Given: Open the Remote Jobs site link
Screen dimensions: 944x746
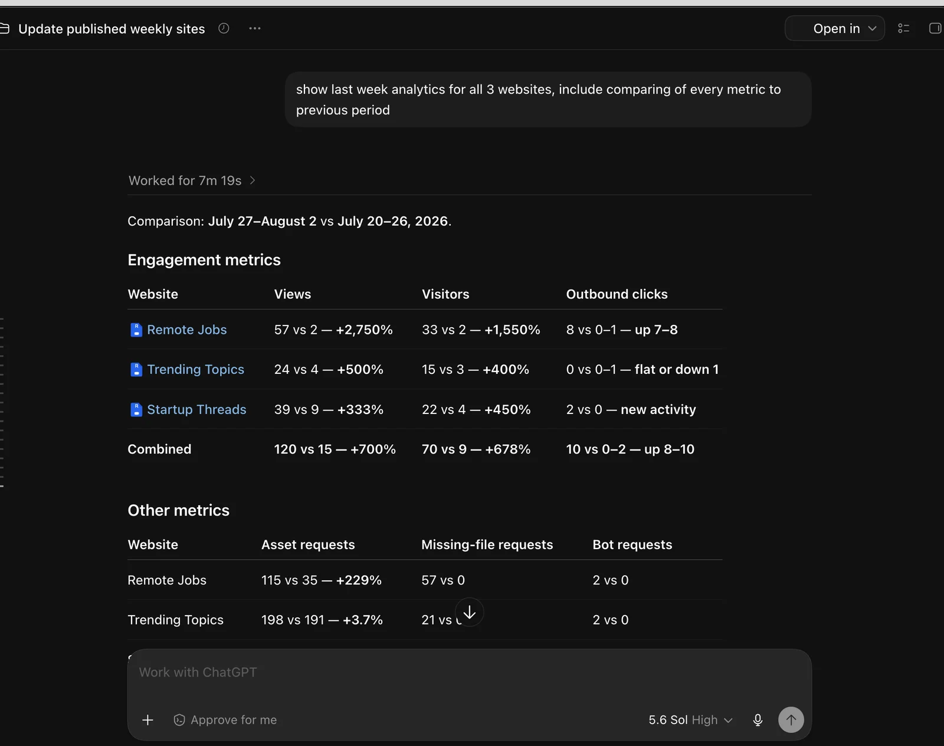Looking at the screenshot, I should [186, 330].
